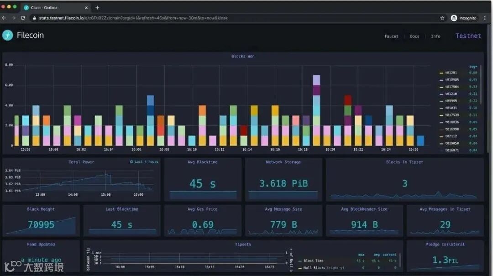Click the tallest bar in Blocks Won chart
Screen dimensions: 493x276
pyautogui.click(x=316, y=110)
